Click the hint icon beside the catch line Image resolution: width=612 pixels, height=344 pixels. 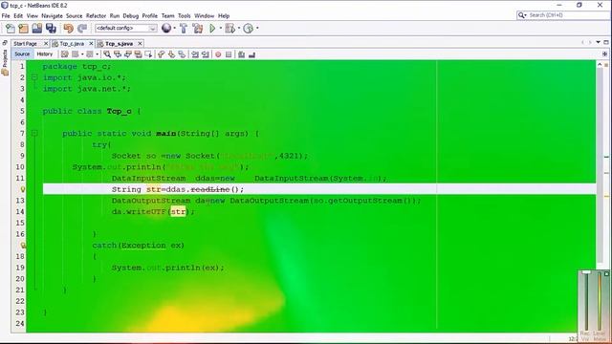[x=23, y=246]
